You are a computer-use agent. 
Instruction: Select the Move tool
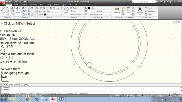[x=18, y=10]
